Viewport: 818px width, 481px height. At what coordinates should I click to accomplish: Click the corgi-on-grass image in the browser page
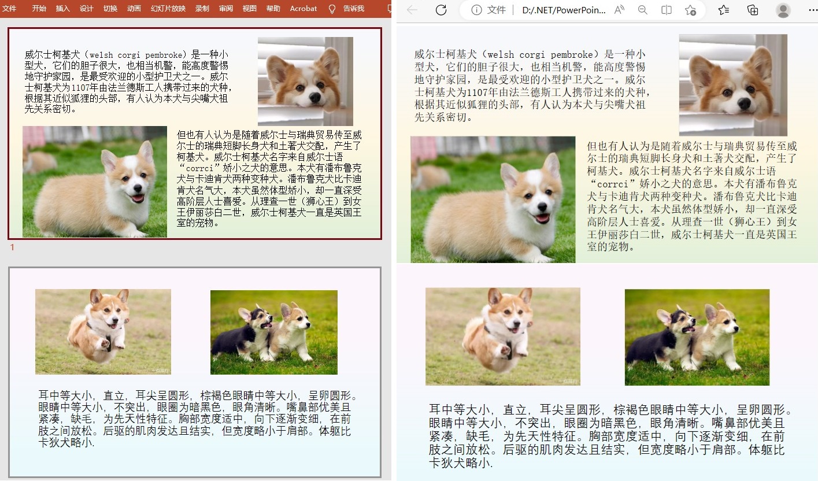click(493, 199)
